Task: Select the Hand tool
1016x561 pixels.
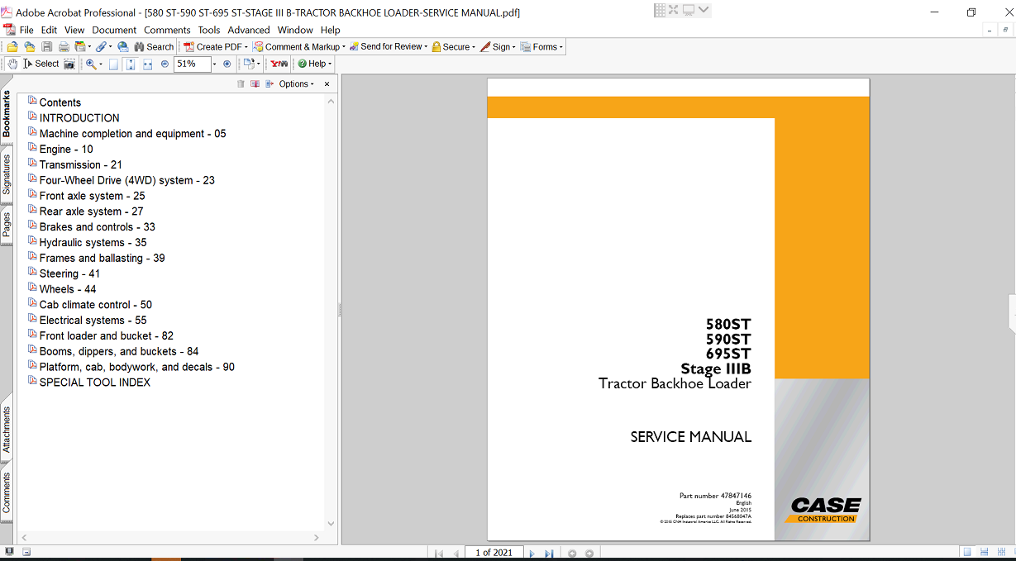Action: click(x=12, y=64)
